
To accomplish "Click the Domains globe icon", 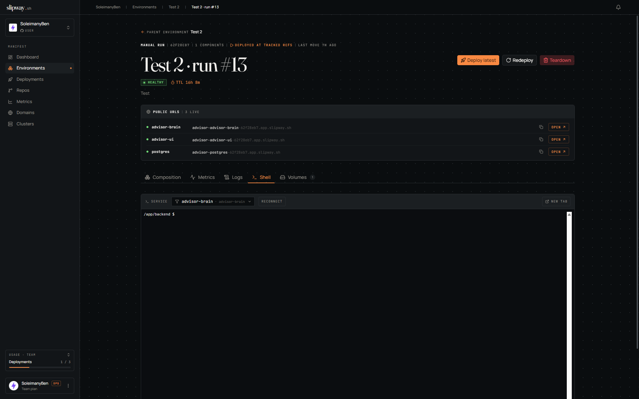I will [10, 113].
